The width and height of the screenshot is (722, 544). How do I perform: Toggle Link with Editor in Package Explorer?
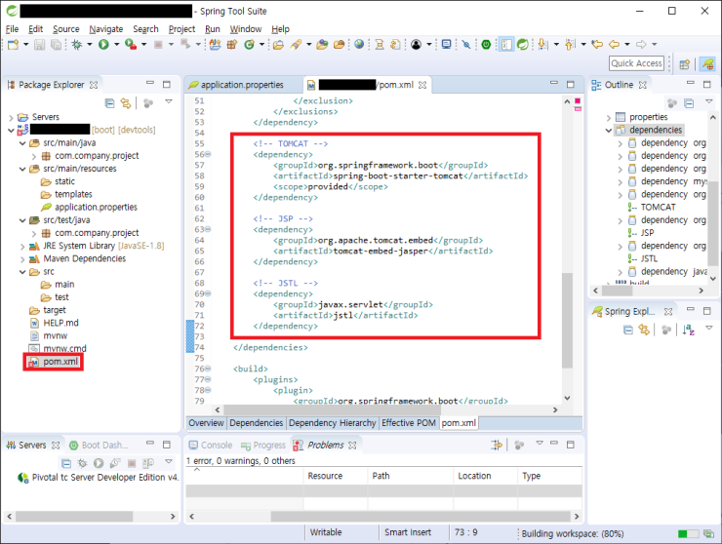point(126,102)
